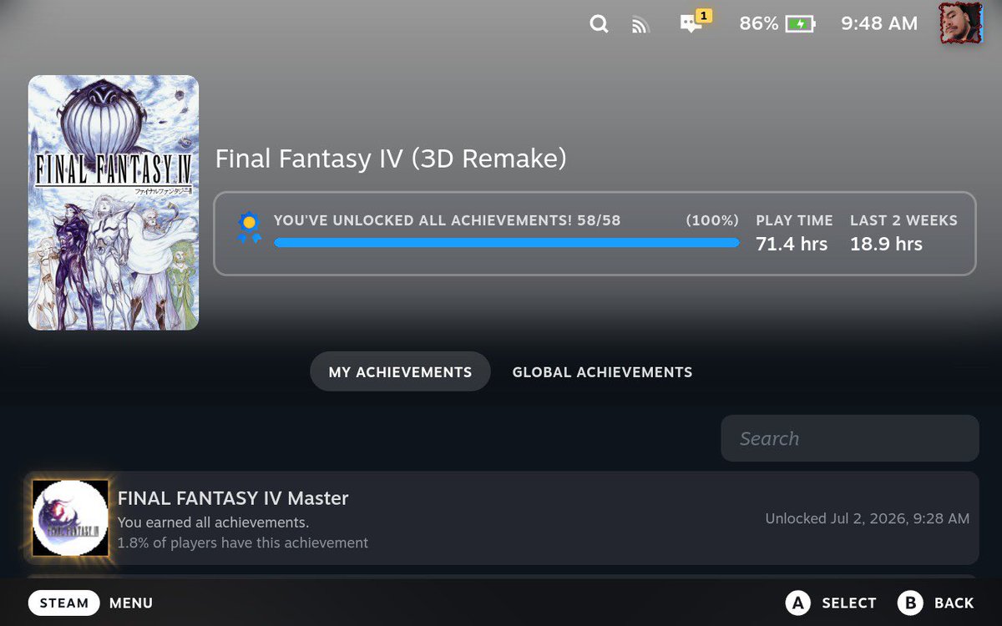Image resolution: width=1002 pixels, height=626 pixels.
Task: Click the 71.4 hrs play time value
Action: [x=792, y=244]
